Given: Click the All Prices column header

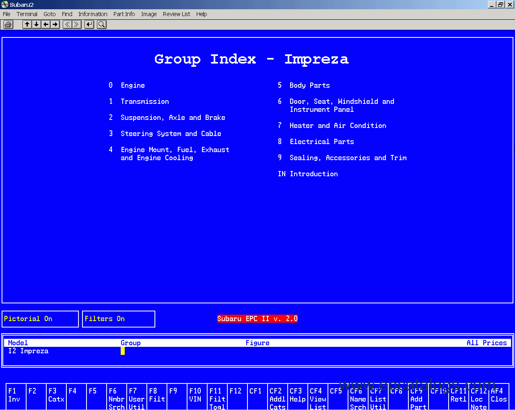Looking at the screenshot, I should pyautogui.click(x=487, y=343).
